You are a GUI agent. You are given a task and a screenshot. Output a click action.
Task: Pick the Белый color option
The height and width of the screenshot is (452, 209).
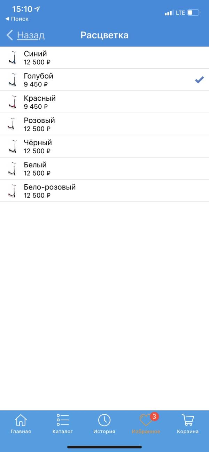[x=104, y=169]
